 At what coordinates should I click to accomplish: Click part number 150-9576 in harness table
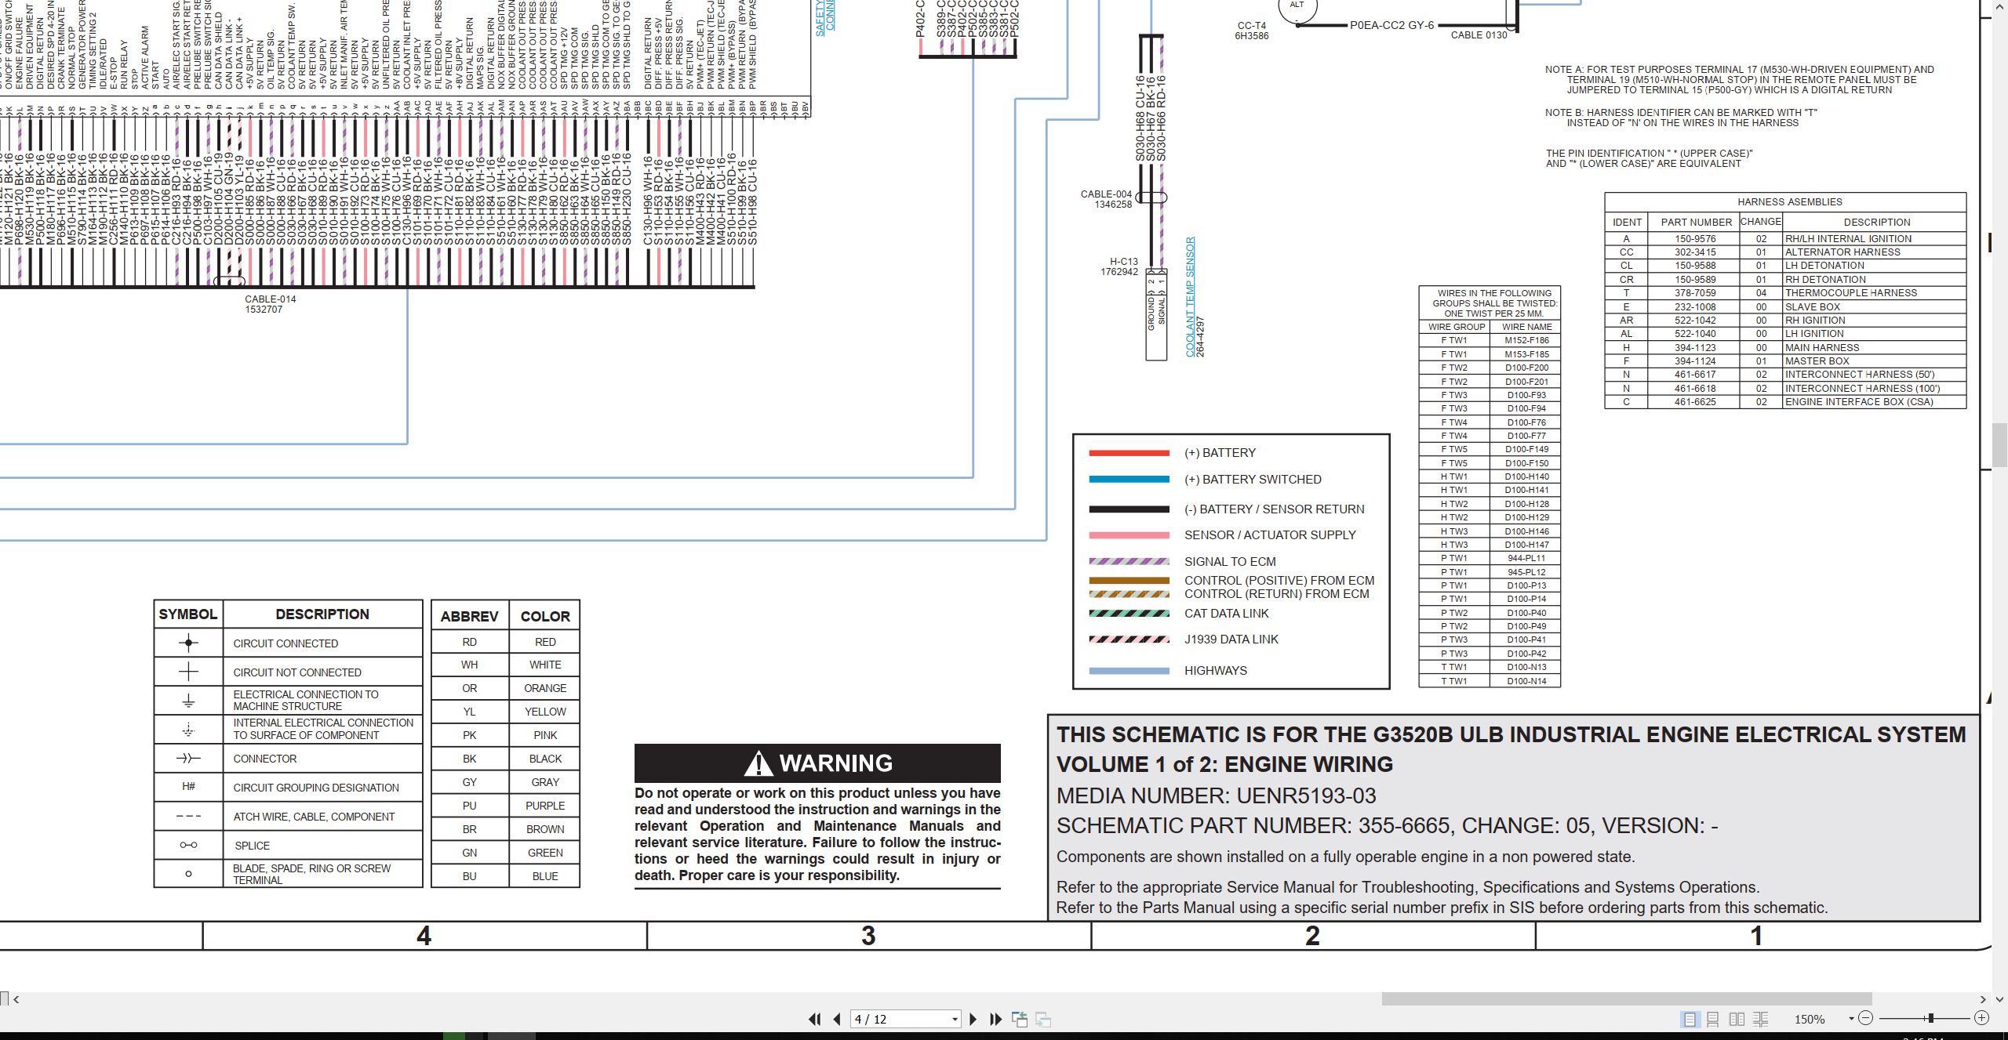pyautogui.click(x=1695, y=239)
